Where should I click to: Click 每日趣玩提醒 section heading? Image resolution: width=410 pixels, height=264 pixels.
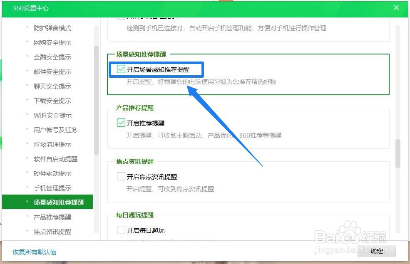tap(135, 215)
